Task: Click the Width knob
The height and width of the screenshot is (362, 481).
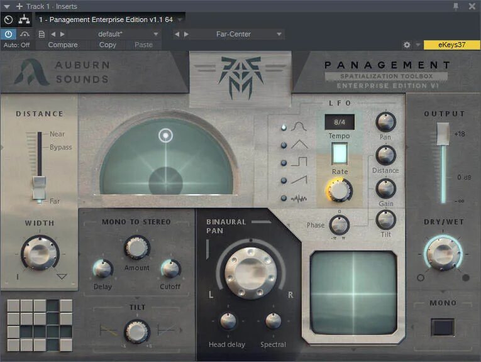Action: [40, 253]
